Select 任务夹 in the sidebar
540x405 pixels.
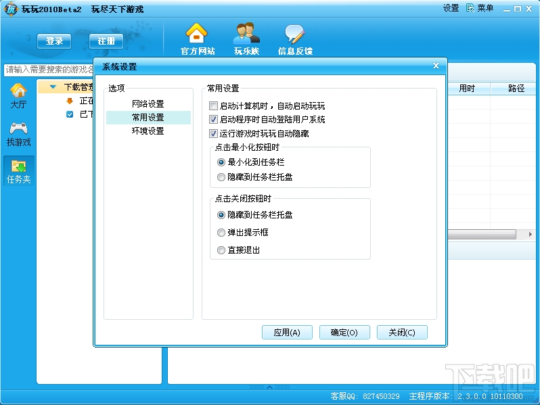(x=18, y=171)
